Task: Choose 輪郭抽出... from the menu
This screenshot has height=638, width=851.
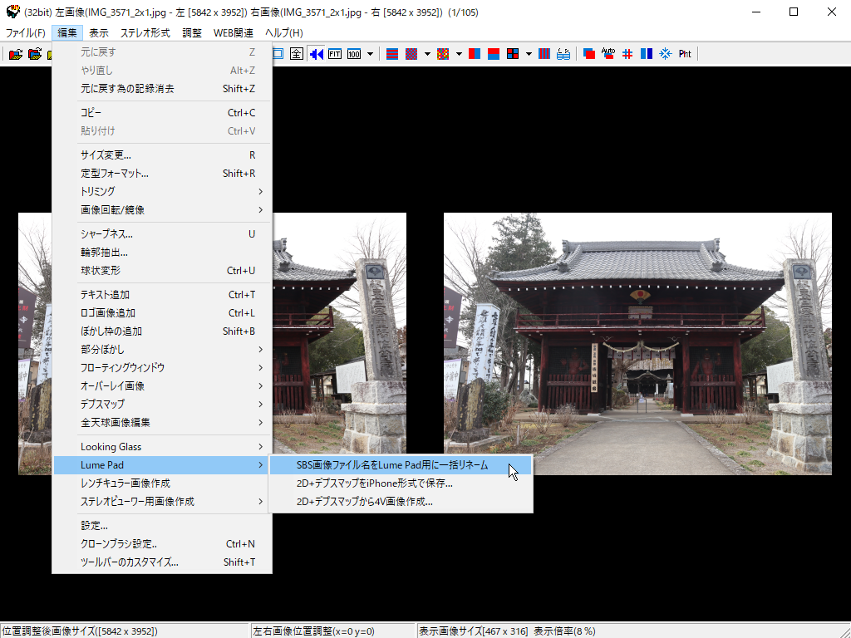Action: [x=162, y=253]
